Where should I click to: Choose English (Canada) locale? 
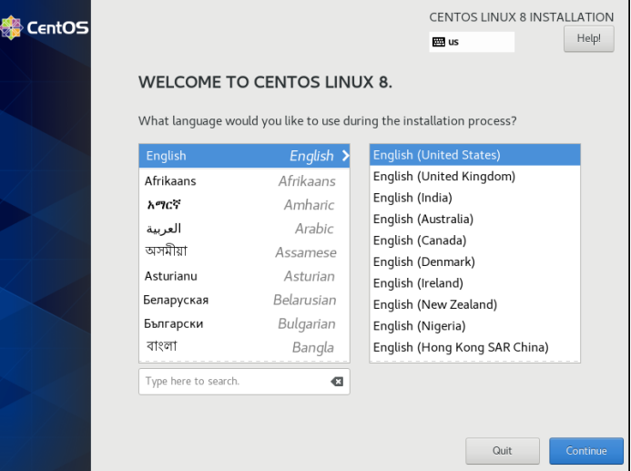click(x=475, y=241)
